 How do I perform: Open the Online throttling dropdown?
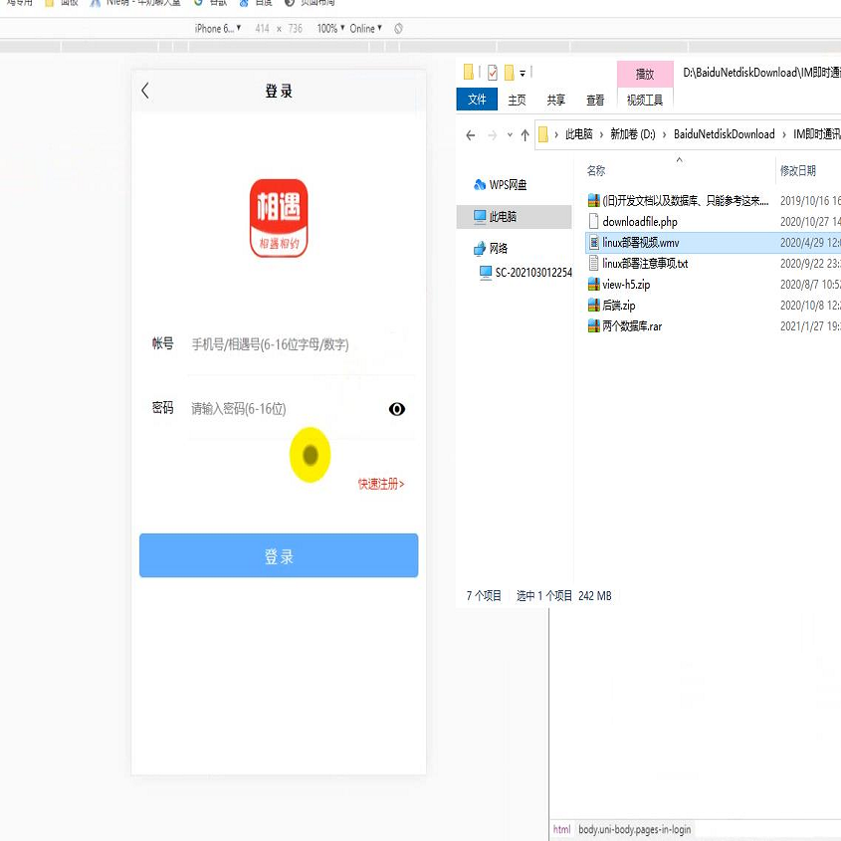pyautogui.click(x=365, y=29)
